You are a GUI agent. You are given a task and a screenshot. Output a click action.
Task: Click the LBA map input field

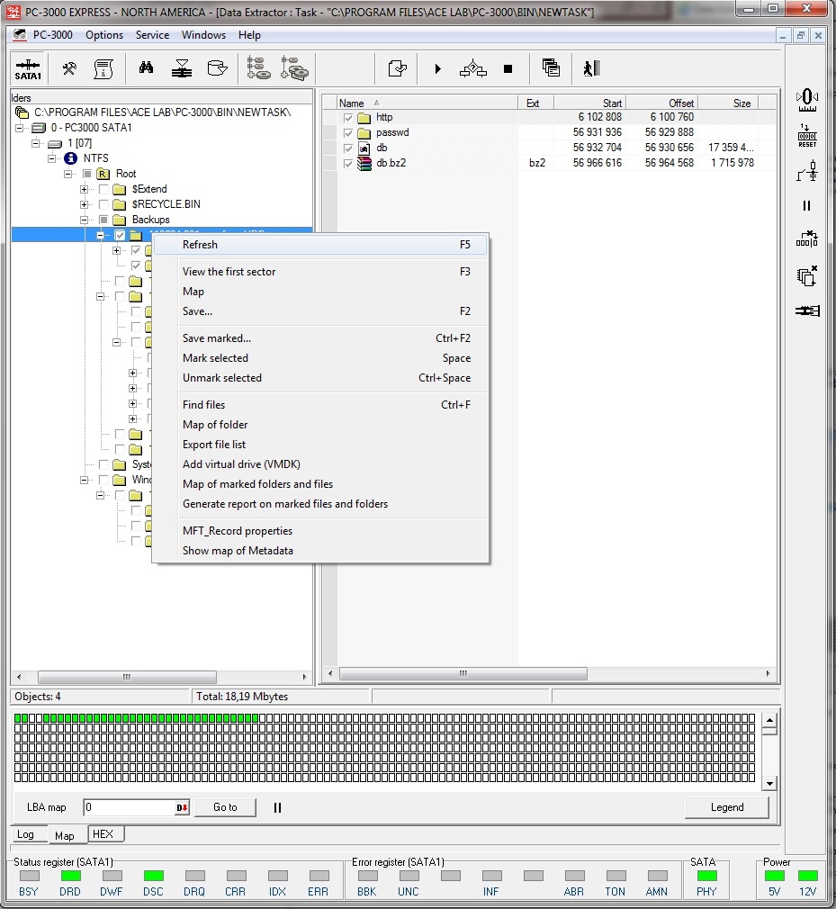tap(130, 807)
